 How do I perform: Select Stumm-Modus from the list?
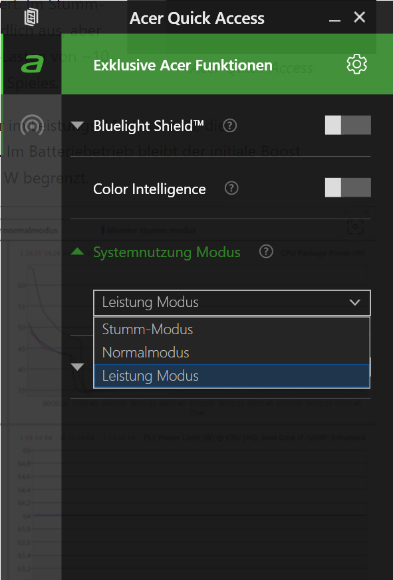tap(232, 330)
